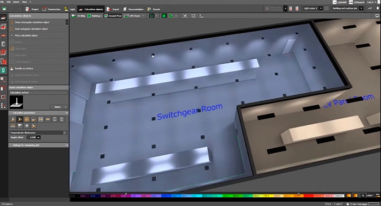381x206 pixels.
Task: Open the Ground Floor storey view
Action: [113, 16]
